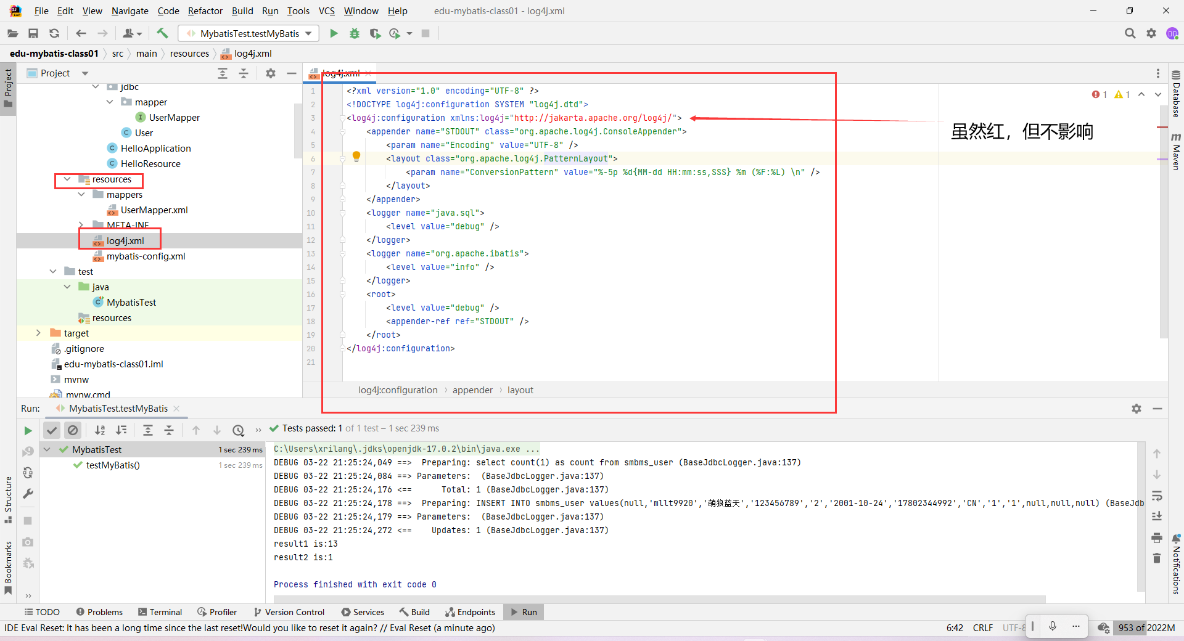Toggle soft-wrap in the console output
Viewport: 1184px width, 641px height.
(x=1157, y=496)
